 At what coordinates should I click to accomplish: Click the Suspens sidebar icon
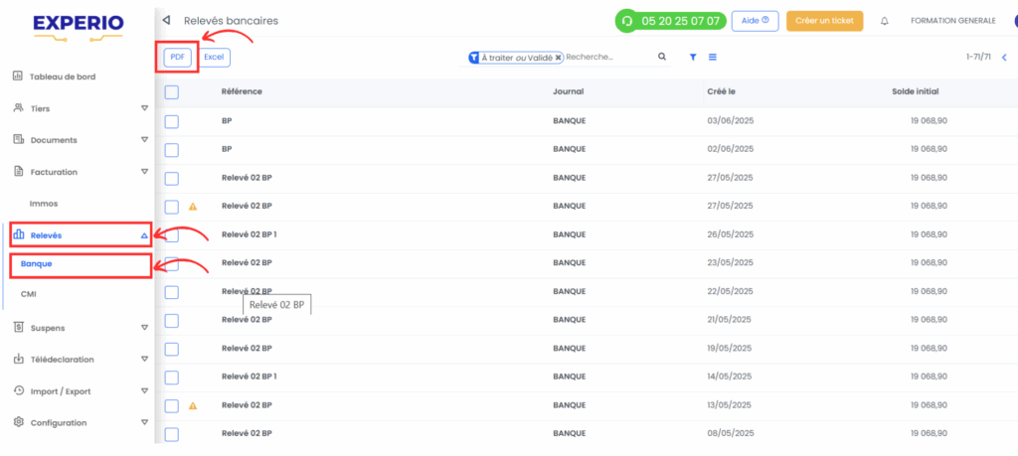click(x=18, y=328)
